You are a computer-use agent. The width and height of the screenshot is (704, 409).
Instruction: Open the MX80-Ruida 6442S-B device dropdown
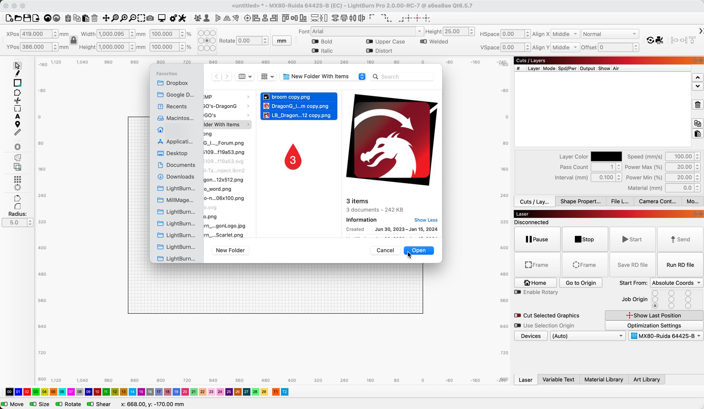pyautogui.click(x=666, y=336)
